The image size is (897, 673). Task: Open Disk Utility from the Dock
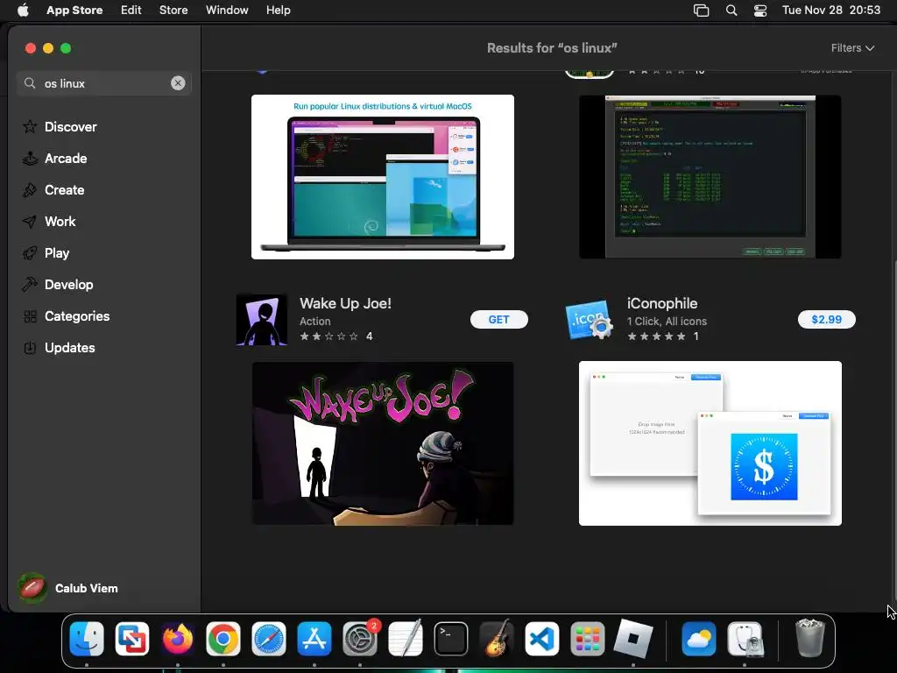[745, 639]
